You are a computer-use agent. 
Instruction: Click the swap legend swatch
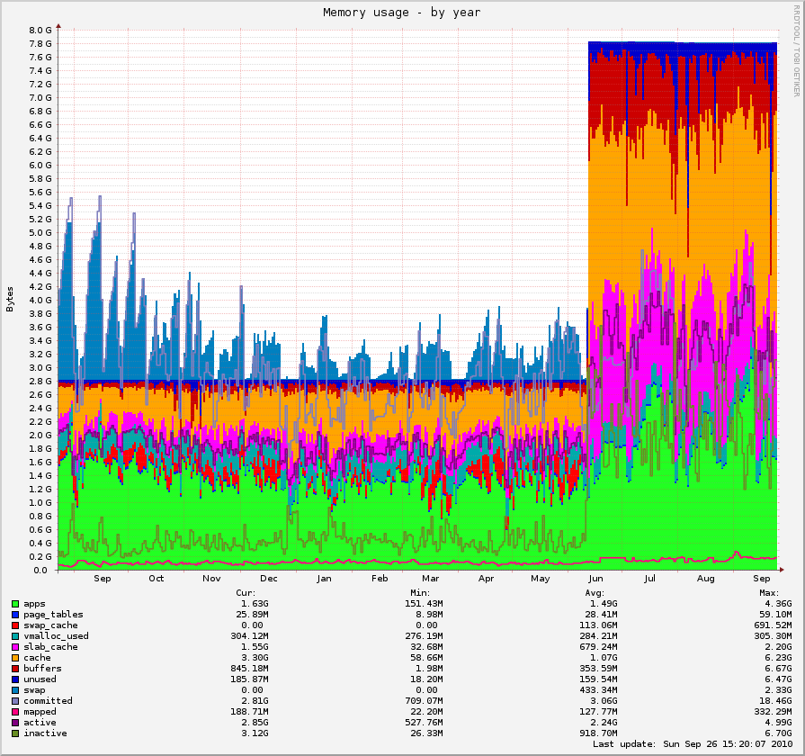pos(15,690)
